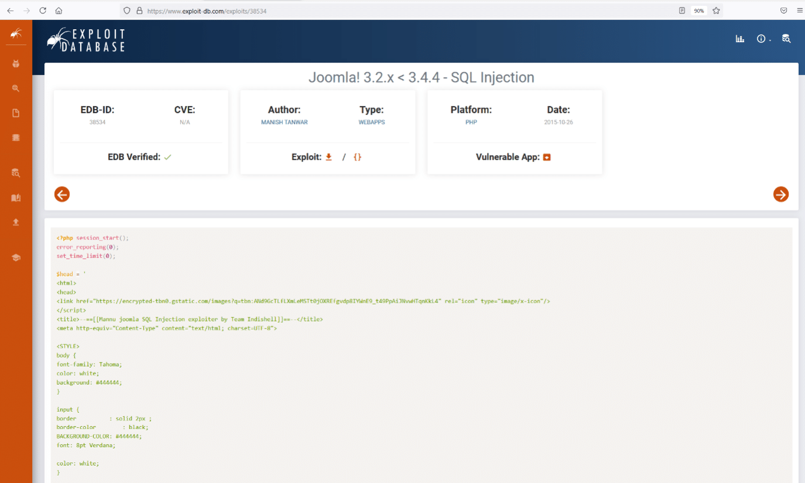Click the PHP platform link
This screenshot has height=483, width=805.
pyautogui.click(x=471, y=122)
